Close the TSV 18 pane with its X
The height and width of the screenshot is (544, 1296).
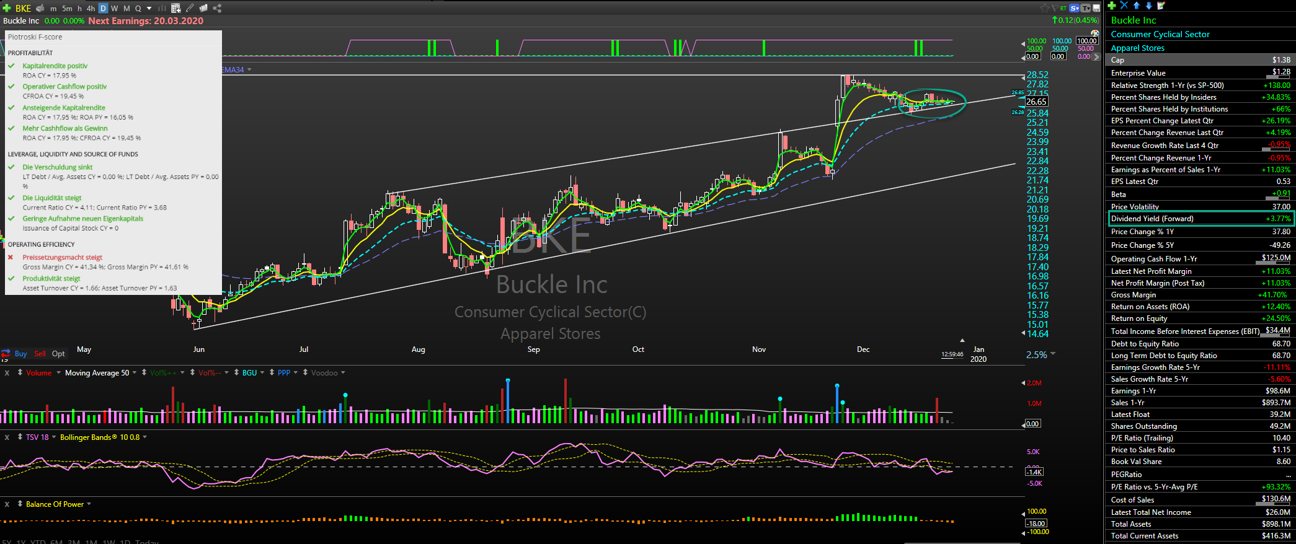pyautogui.click(x=7, y=437)
